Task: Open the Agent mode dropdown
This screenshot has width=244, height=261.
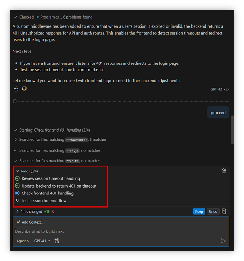Action: [23, 241]
